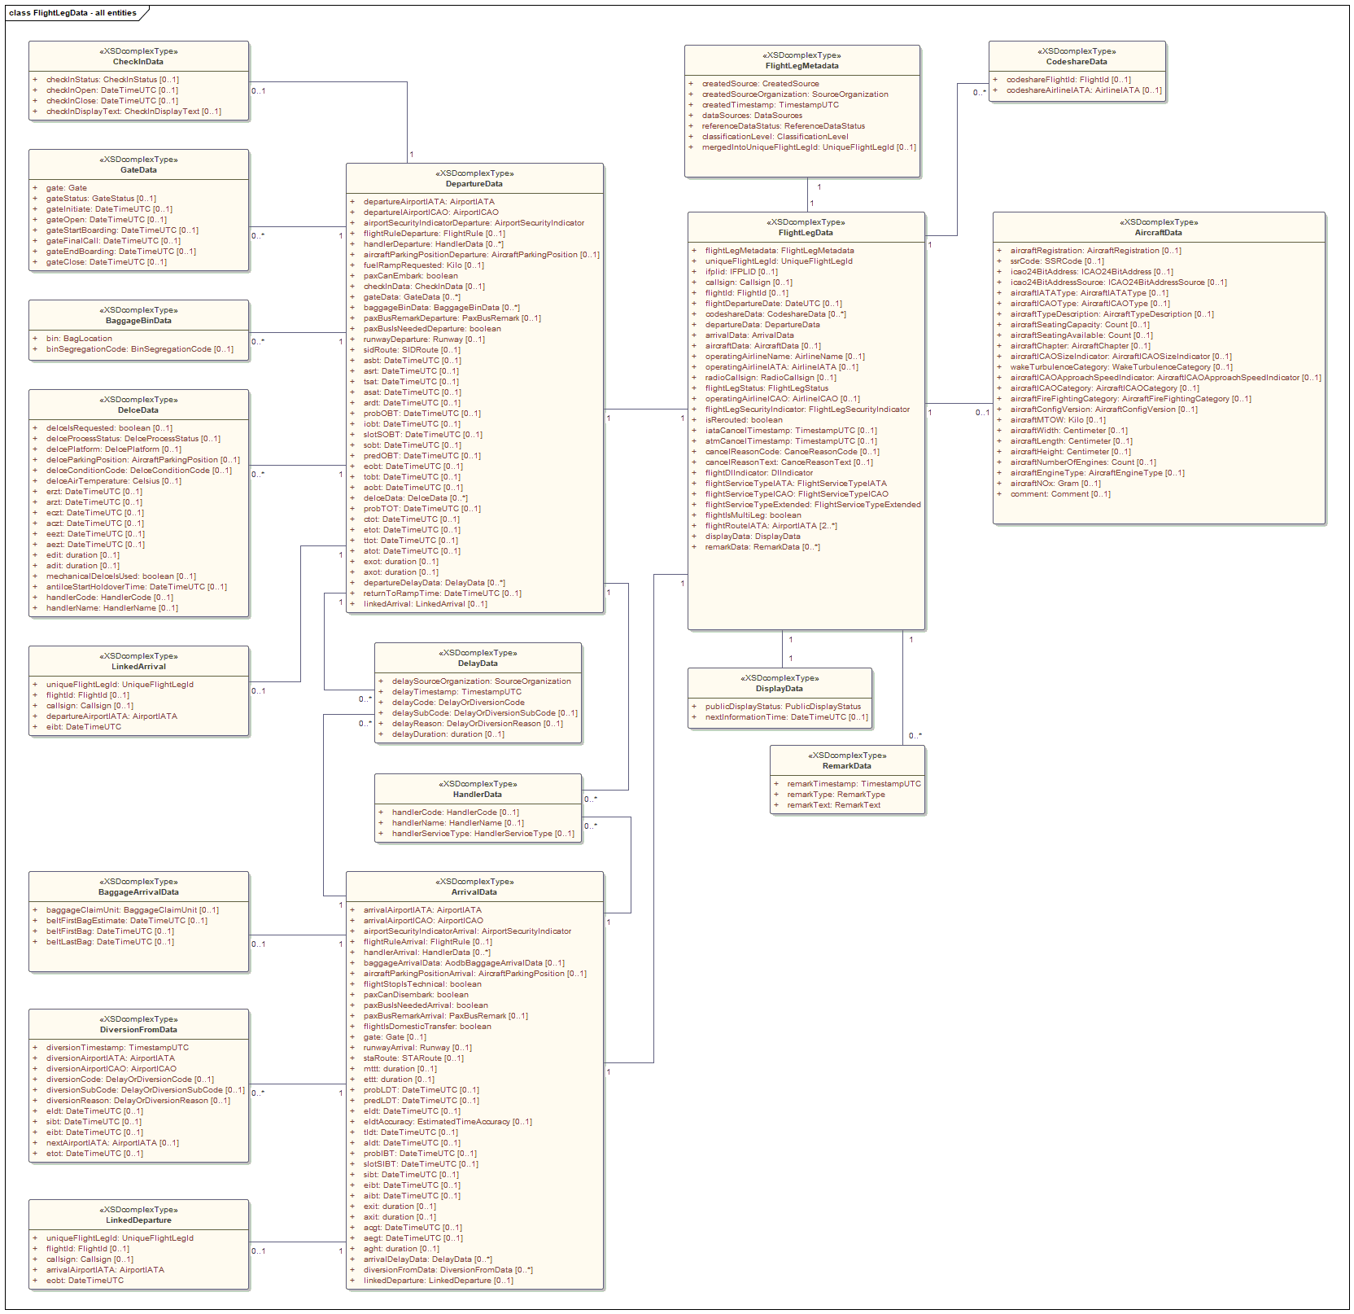Click the LinkedDeparture class title
1354x1314 pixels.
[x=138, y=1220]
